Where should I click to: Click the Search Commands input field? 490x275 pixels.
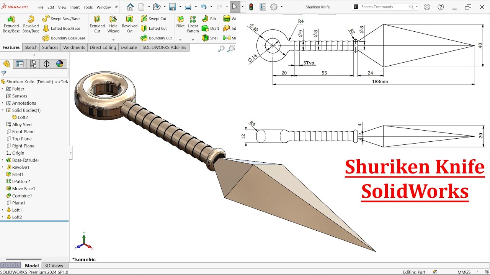click(x=385, y=7)
